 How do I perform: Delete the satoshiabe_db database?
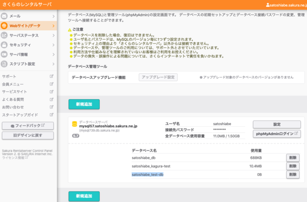293,158
